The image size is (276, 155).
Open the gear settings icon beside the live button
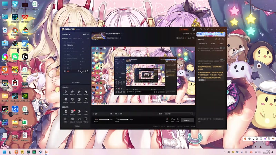point(178,119)
